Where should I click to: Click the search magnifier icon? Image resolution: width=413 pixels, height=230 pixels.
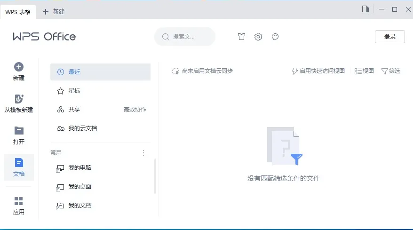(166, 37)
